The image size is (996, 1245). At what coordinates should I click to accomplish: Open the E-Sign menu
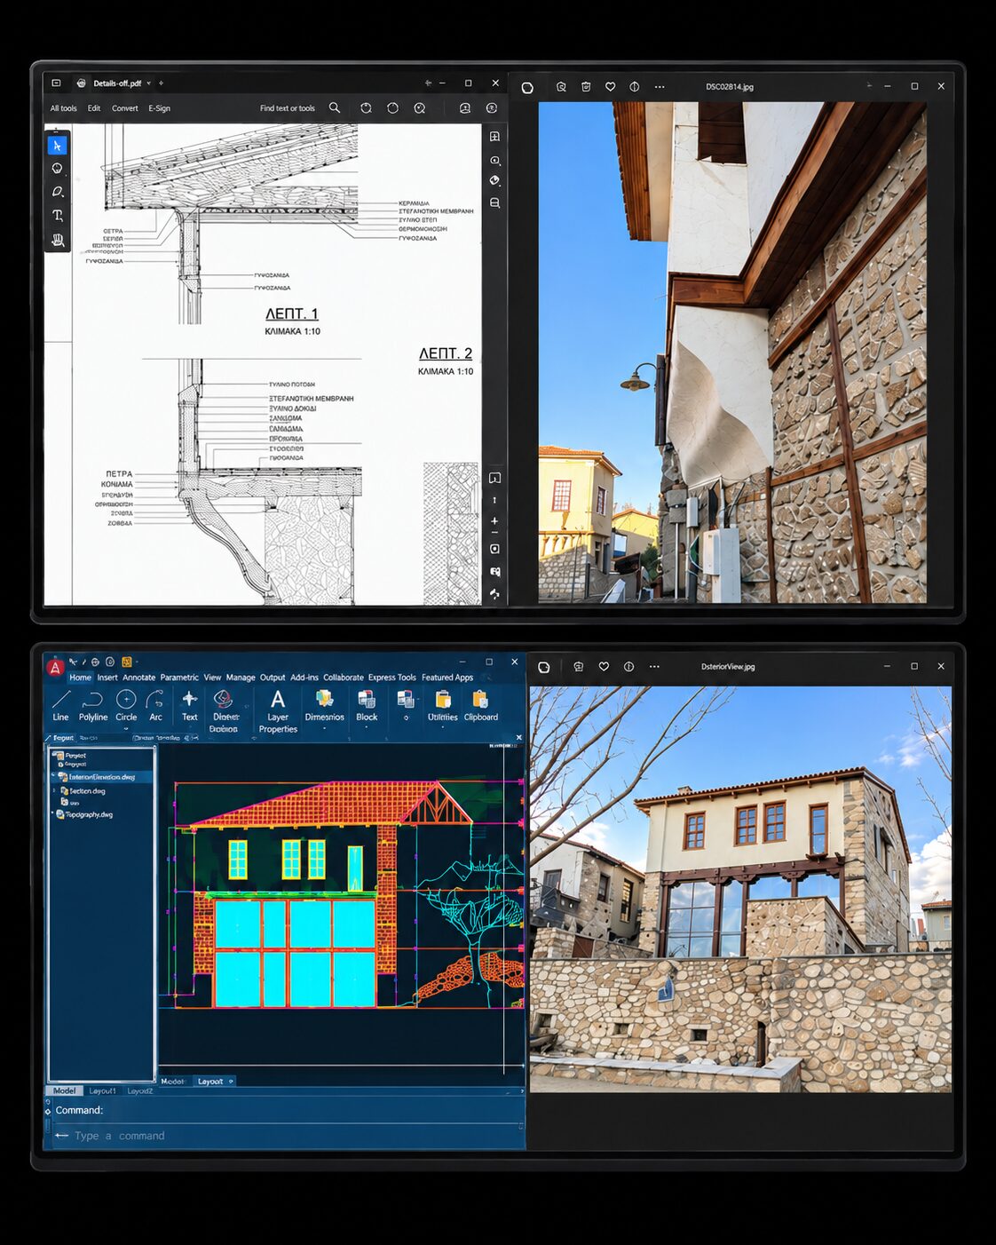click(x=159, y=108)
